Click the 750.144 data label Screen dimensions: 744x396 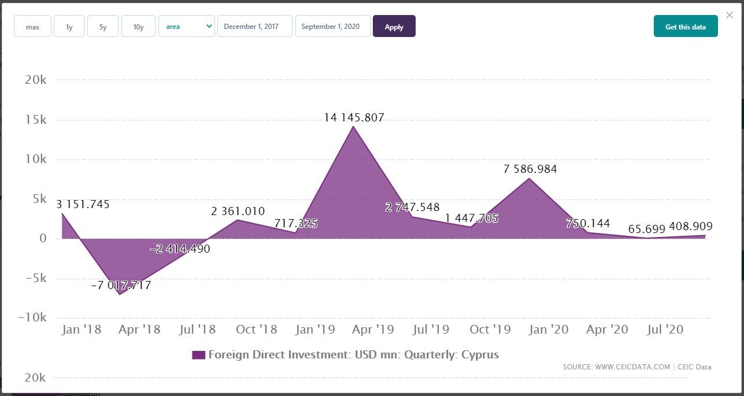coord(588,223)
